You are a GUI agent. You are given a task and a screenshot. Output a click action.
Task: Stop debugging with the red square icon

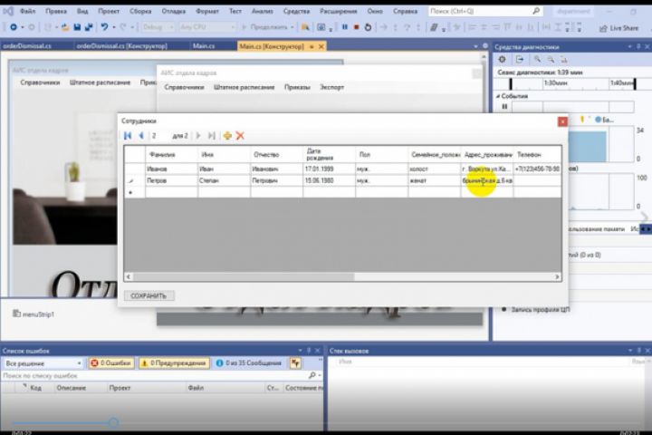(x=357, y=27)
